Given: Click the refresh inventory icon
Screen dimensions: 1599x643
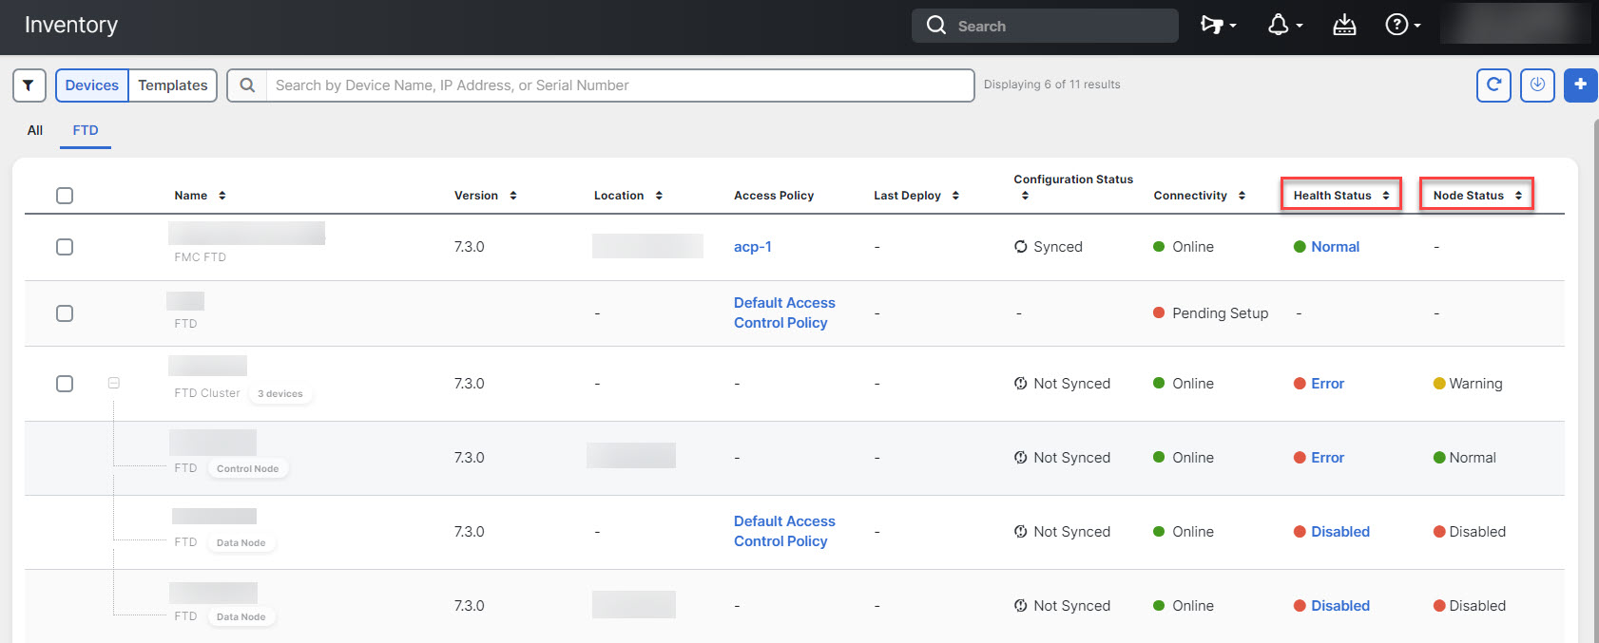Looking at the screenshot, I should click(x=1493, y=85).
